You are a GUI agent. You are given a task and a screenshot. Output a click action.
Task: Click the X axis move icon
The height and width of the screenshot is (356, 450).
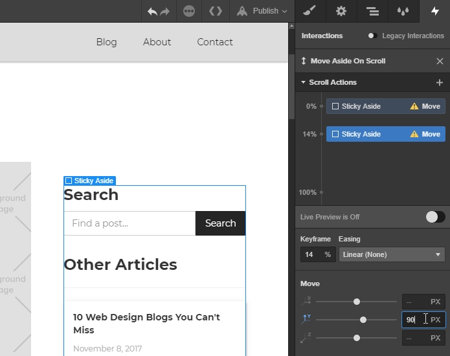click(306, 301)
